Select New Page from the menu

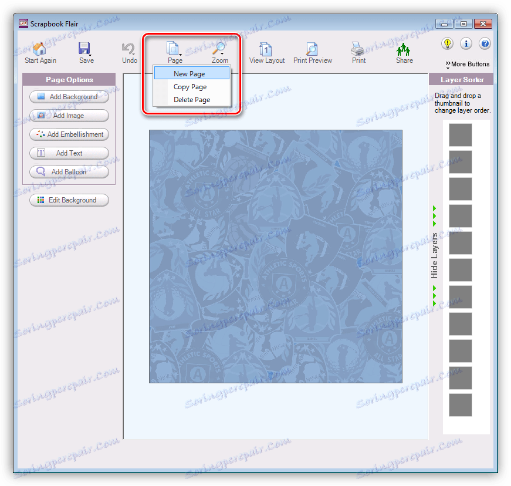[x=192, y=74]
